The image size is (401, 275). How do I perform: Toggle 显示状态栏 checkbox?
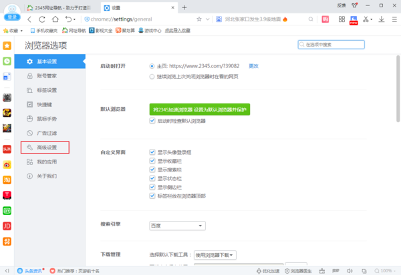tap(152, 178)
